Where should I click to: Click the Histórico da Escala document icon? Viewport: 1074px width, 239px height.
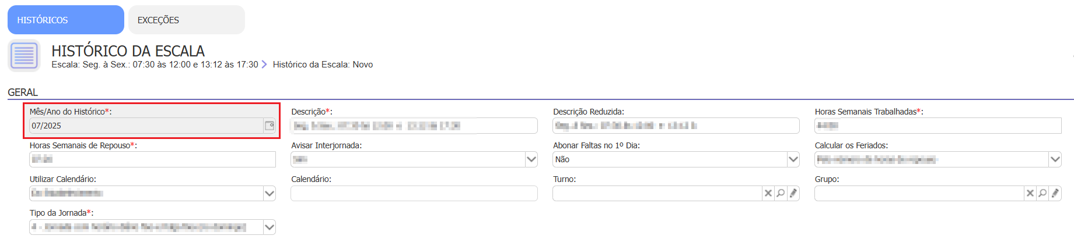(24, 56)
